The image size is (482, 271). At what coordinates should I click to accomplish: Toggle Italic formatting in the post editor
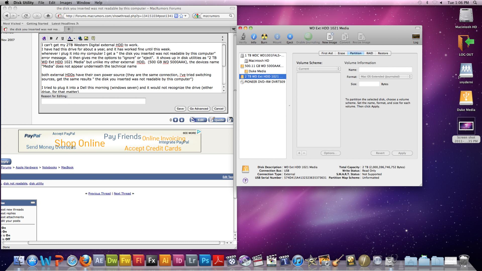coord(57,38)
